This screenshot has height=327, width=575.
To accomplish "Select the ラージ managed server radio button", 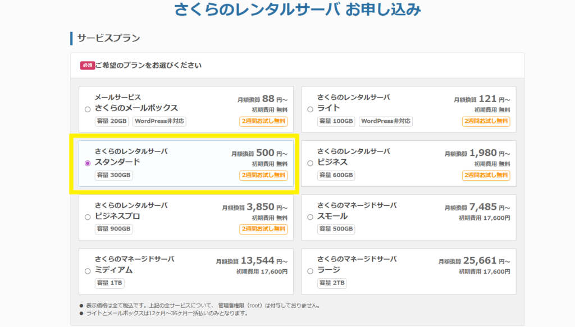I will tap(310, 271).
